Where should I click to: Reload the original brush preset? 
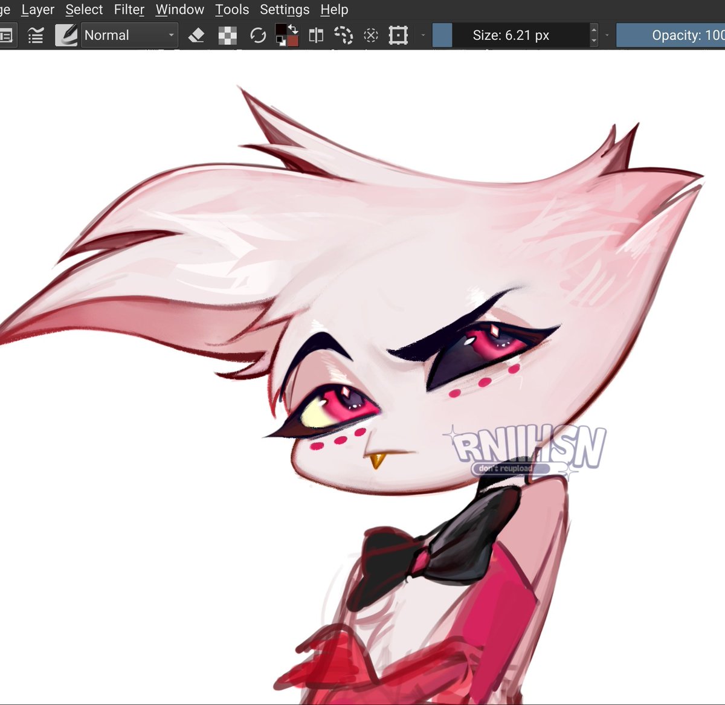click(258, 36)
